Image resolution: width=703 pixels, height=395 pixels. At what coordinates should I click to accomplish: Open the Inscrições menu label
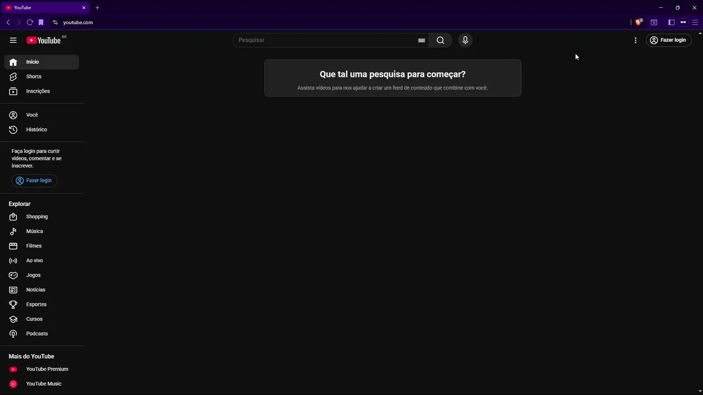click(38, 91)
